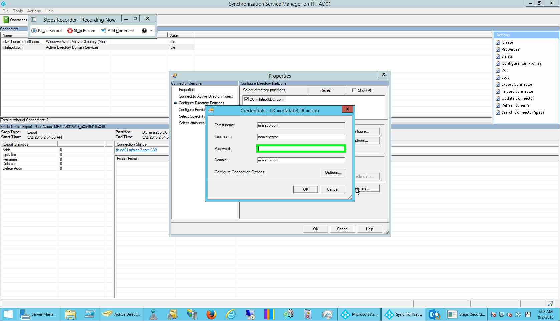Click the Refresh button for directory partitions
560x321 pixels.
(326, 90)
